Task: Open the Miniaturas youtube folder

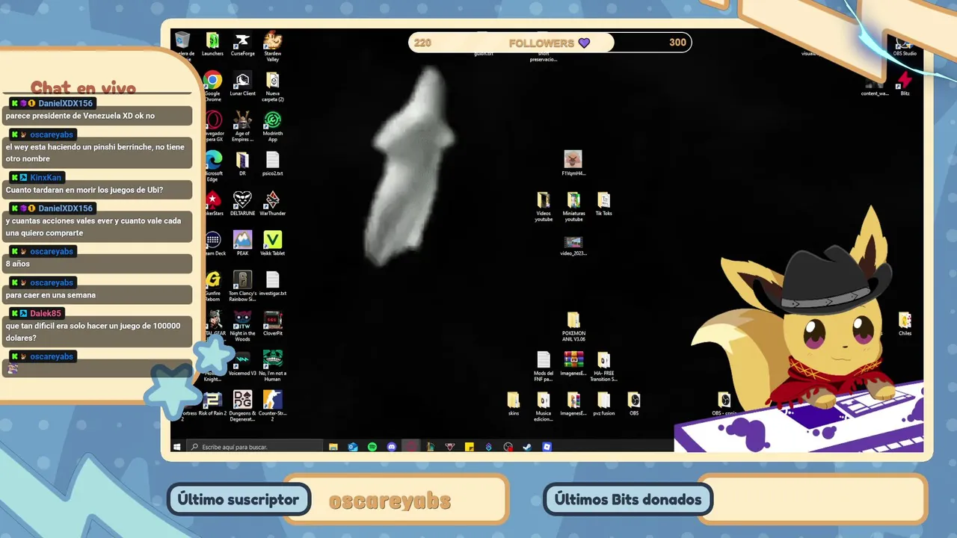Action: [x=573, y=206]
